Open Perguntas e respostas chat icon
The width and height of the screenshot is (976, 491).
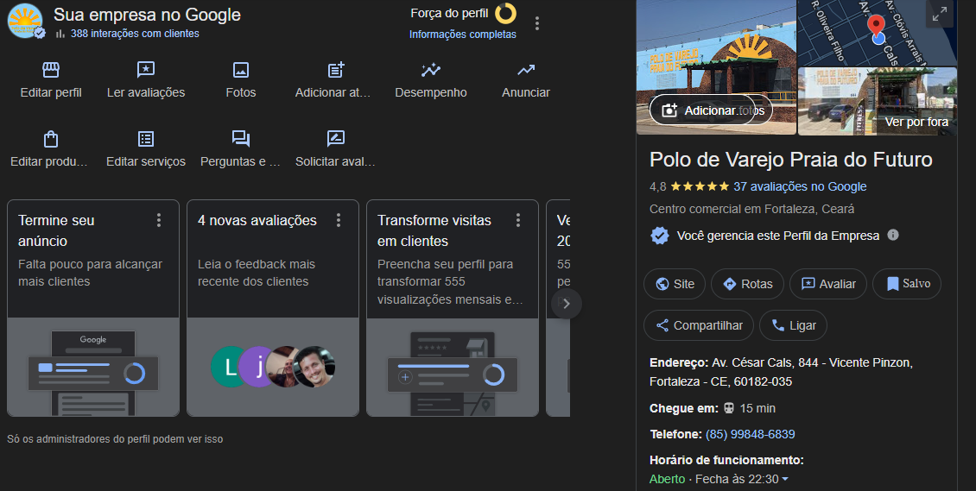click(241, 139)
